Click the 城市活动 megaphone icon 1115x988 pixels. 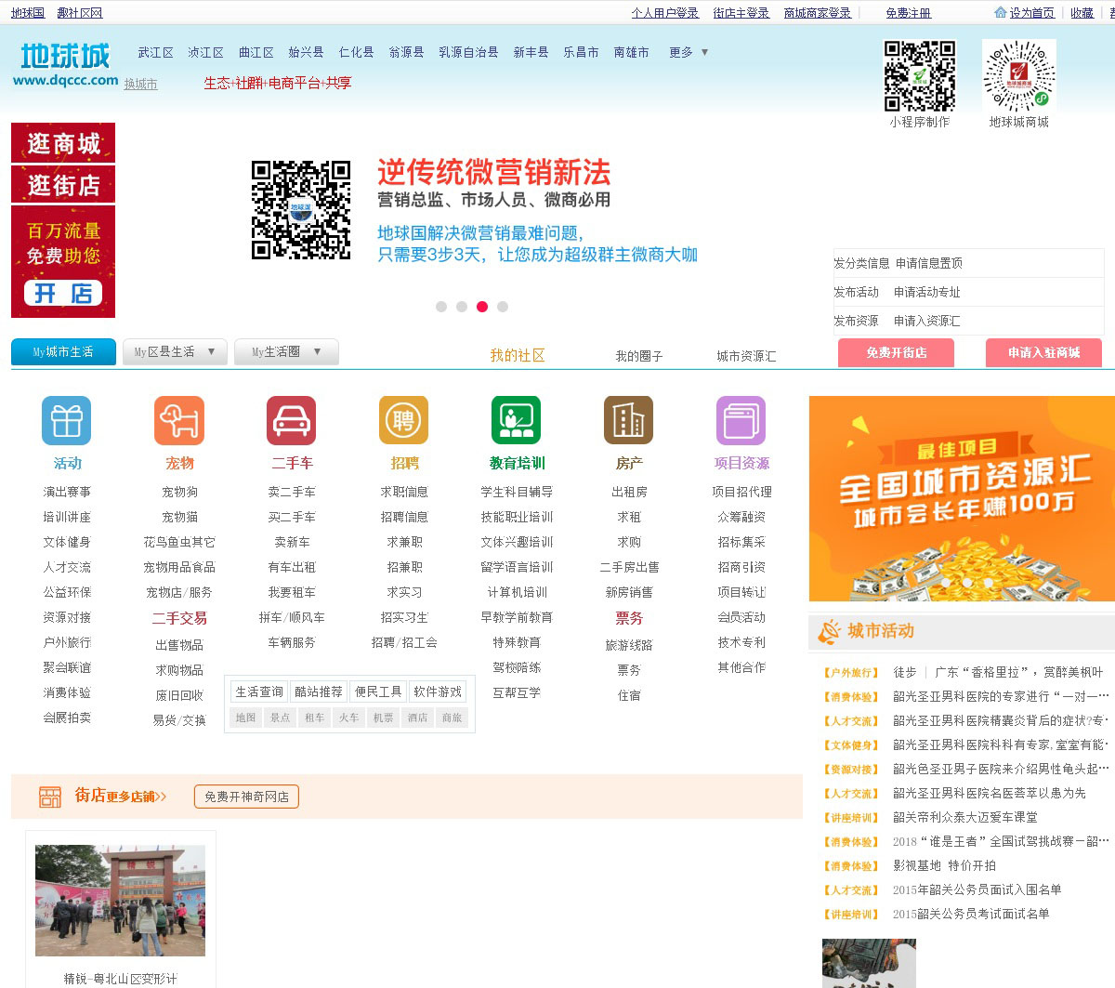pos(829,632)
